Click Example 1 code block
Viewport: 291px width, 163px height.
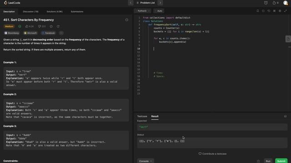pyautogui.click(x=66, y=78)
